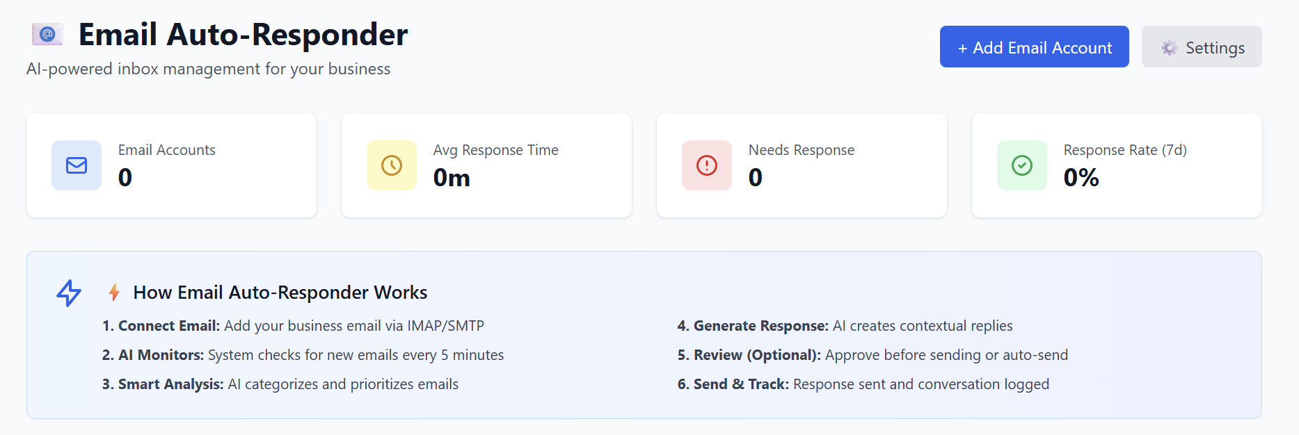1299x435 pixels.
Task: Click the How Email Auto-Responder Works heading
Action: [x=280, y=293]
